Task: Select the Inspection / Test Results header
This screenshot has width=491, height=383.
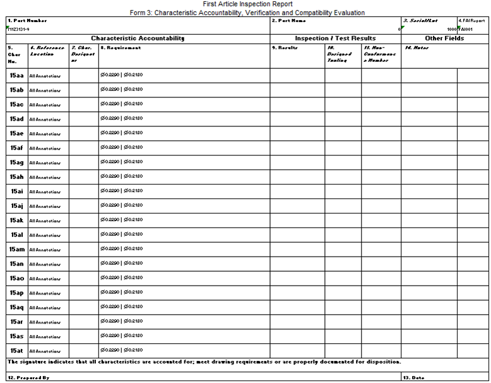Action: 335,39
